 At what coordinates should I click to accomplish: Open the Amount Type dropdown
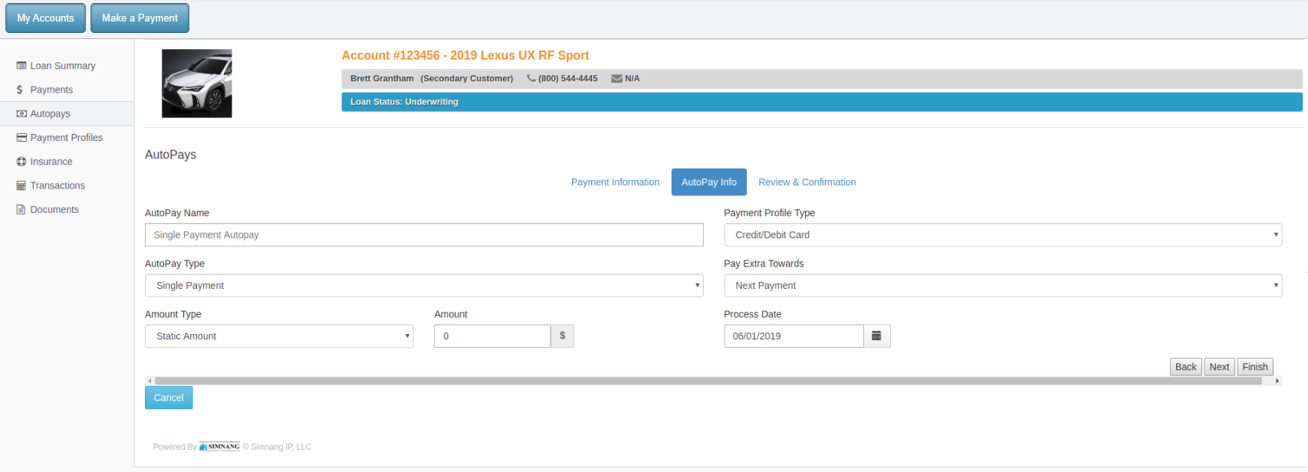279,336
